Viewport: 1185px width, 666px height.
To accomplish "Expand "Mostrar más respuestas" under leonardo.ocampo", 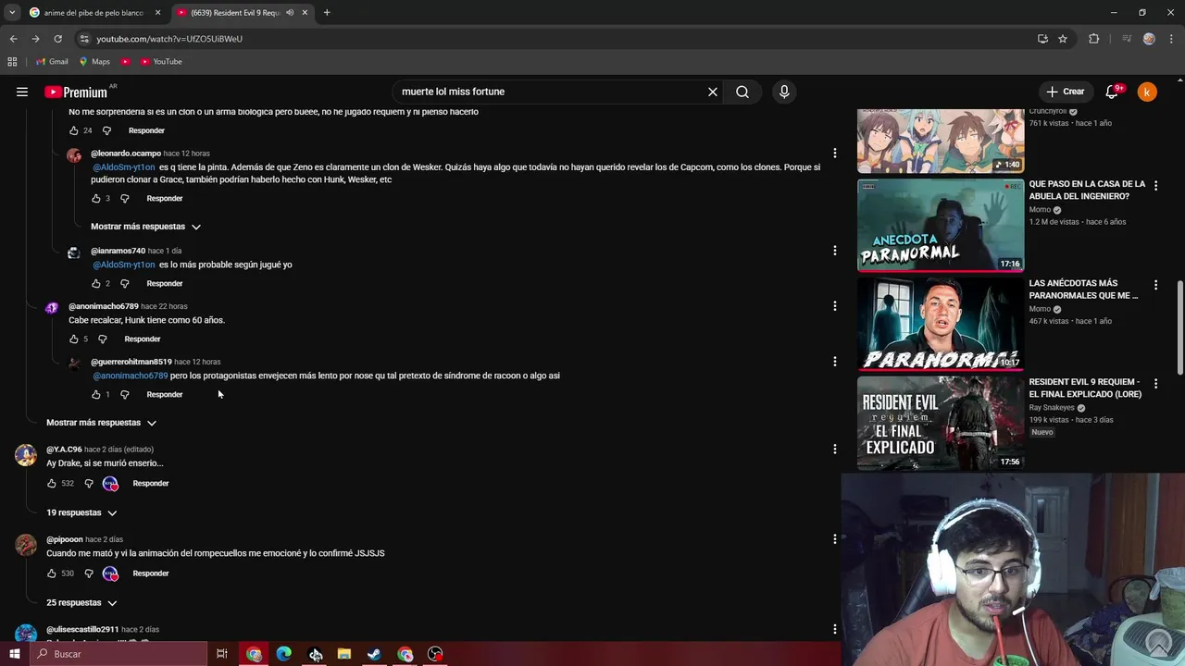I will pos(145,226).
